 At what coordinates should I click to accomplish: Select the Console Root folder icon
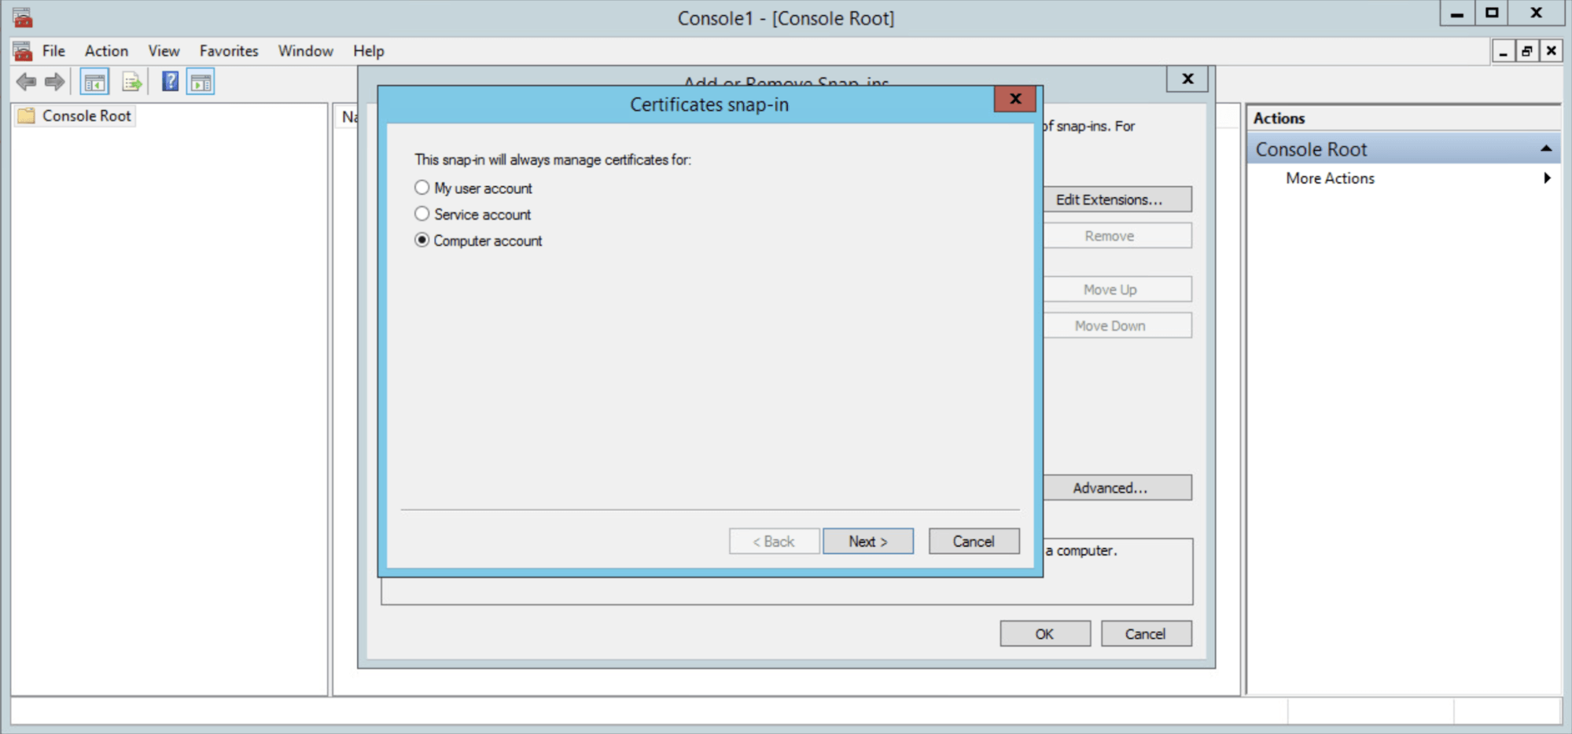[x=27, y=116]
